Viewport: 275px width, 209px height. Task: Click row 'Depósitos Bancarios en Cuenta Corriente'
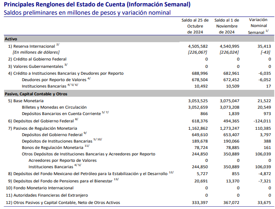(61, 114)
